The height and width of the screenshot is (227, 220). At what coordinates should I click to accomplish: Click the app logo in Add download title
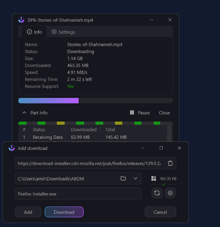(12, 148)
